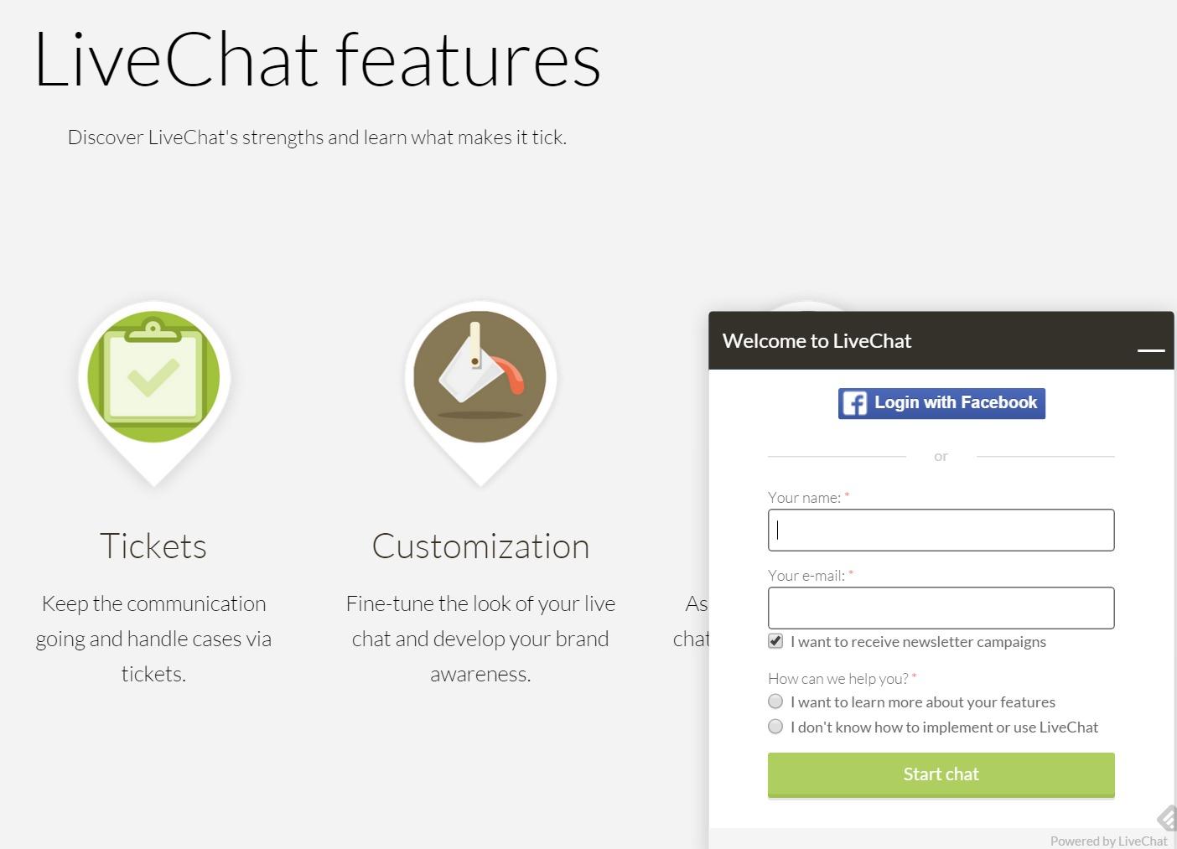
Task: Click the Powered by LiveChat link
Action: pyautogui.click(x=1108, y=841)
